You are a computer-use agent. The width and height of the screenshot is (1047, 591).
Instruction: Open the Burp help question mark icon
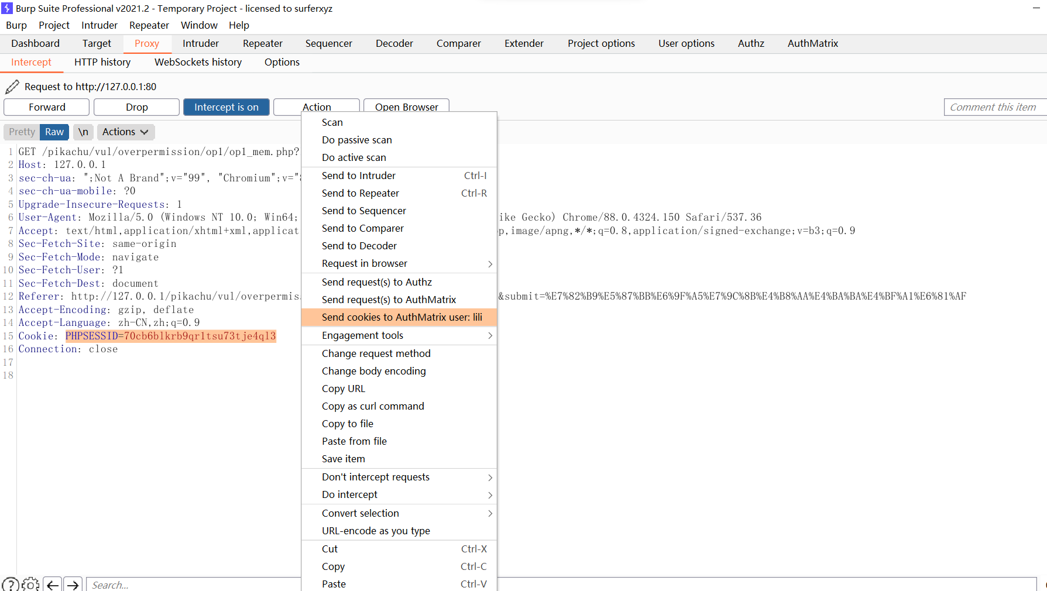11,583
